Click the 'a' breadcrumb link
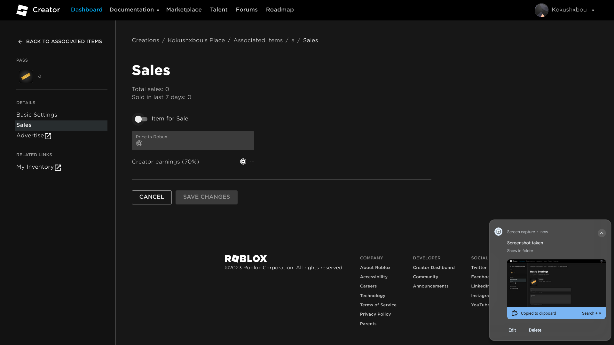This screenshot has height=345, width=614. click(x=293, y=41)
